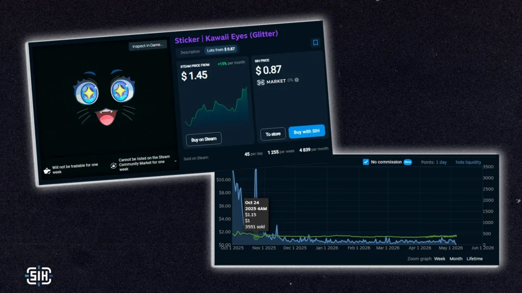Click the '$10.00' price axis label
The height and width of the screenshot is (293, 522).
tap(223, 180)
